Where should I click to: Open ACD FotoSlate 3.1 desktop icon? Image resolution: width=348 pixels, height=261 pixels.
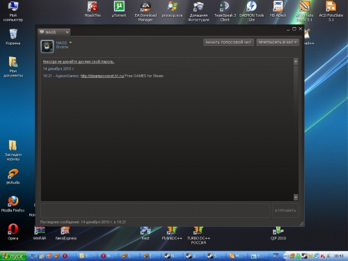click(331, 11)
